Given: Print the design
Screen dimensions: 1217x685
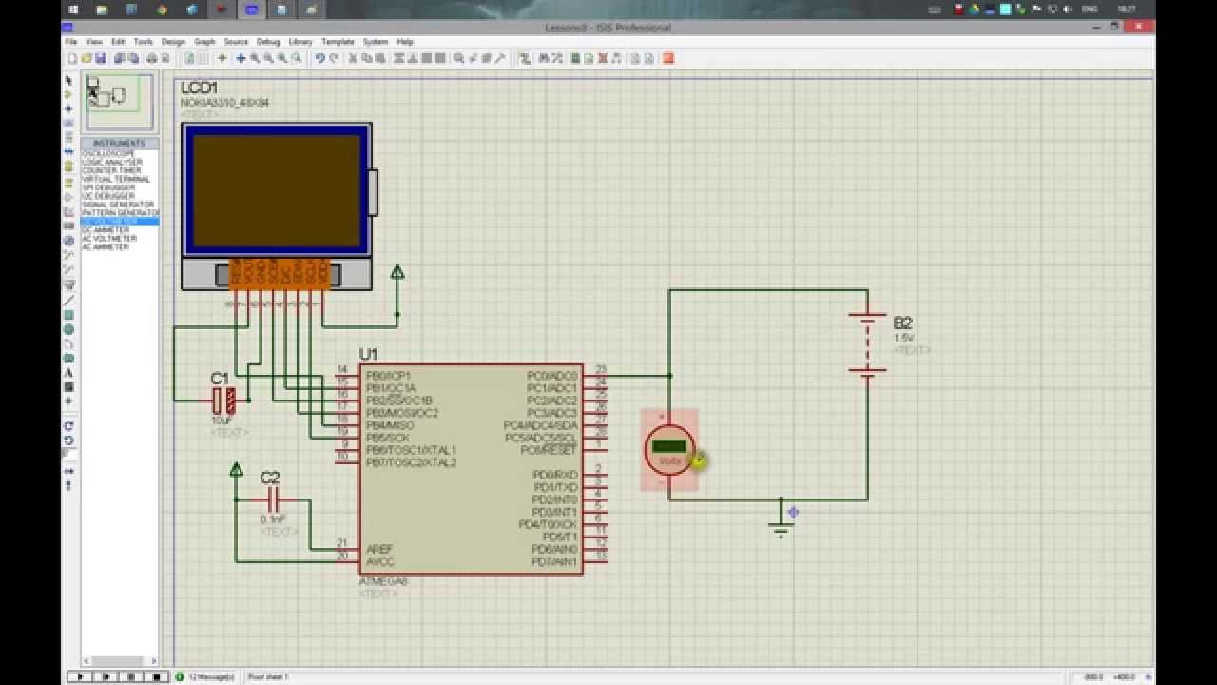Looking at the screenshot, I should pyautogui.click(x=150, y=58).
